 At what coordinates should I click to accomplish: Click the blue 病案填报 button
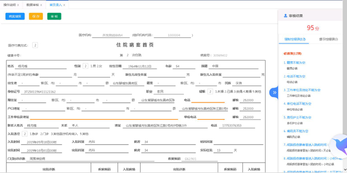[x=15, y=16]
